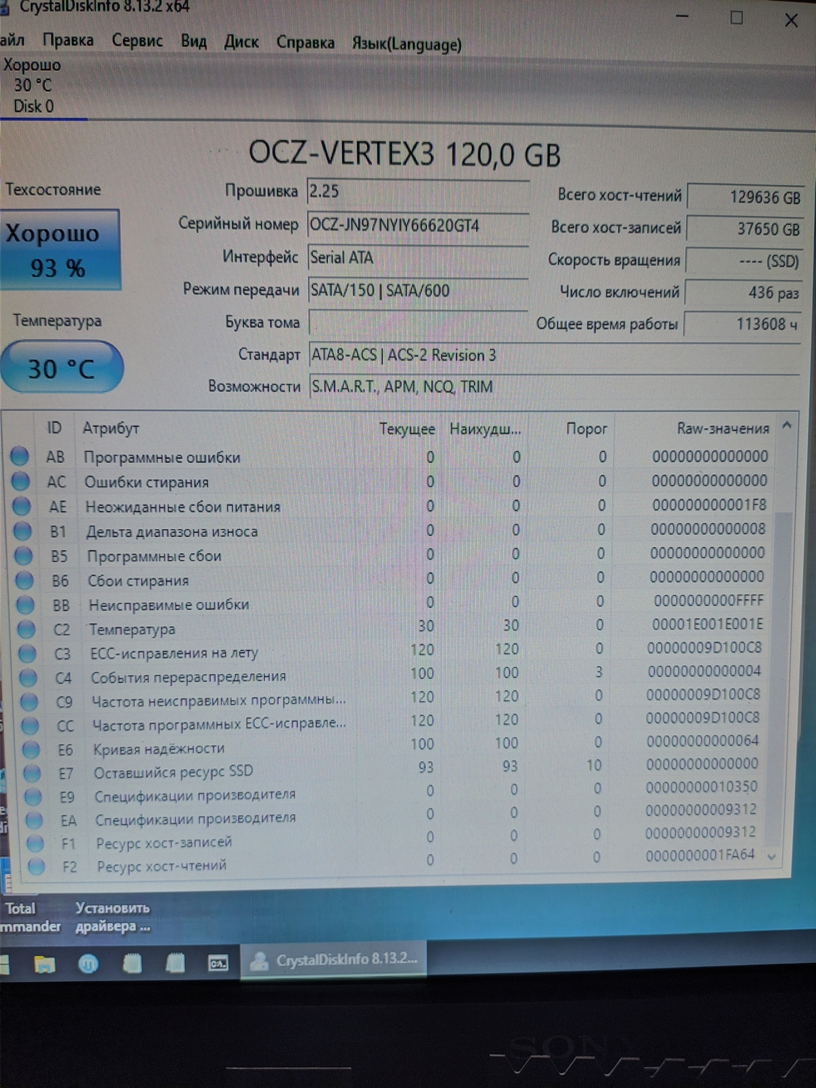Click the Интерфейс field Serial ATA
Screen dimensions: 816x1088
tap(418, 258)
